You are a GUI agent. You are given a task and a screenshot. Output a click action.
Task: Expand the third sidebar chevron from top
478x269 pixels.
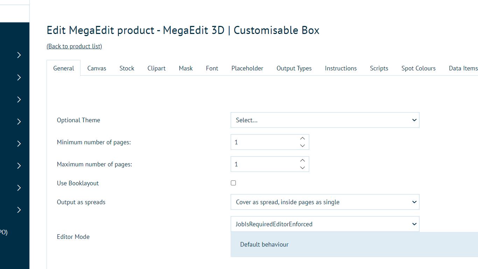tap(19, 99)
